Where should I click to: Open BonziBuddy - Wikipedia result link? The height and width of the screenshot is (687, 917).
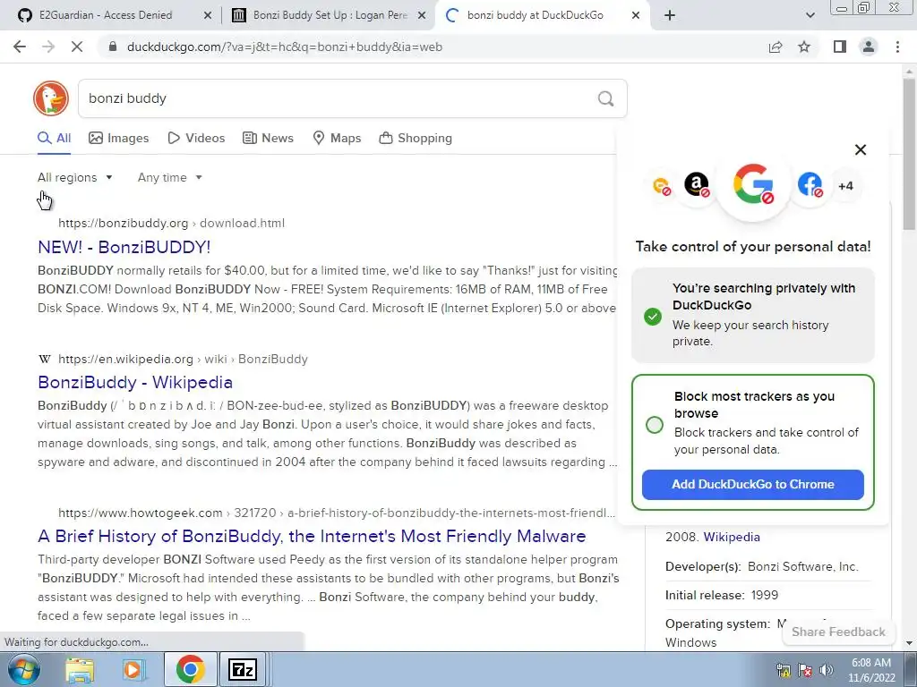(x=135, y=382)
